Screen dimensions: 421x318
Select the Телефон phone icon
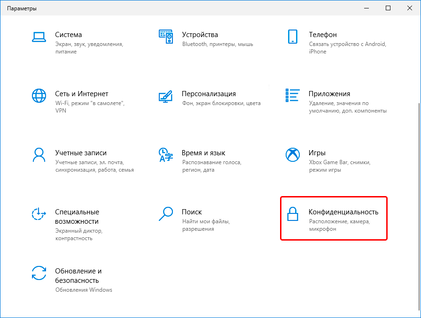tap(292, 37)
